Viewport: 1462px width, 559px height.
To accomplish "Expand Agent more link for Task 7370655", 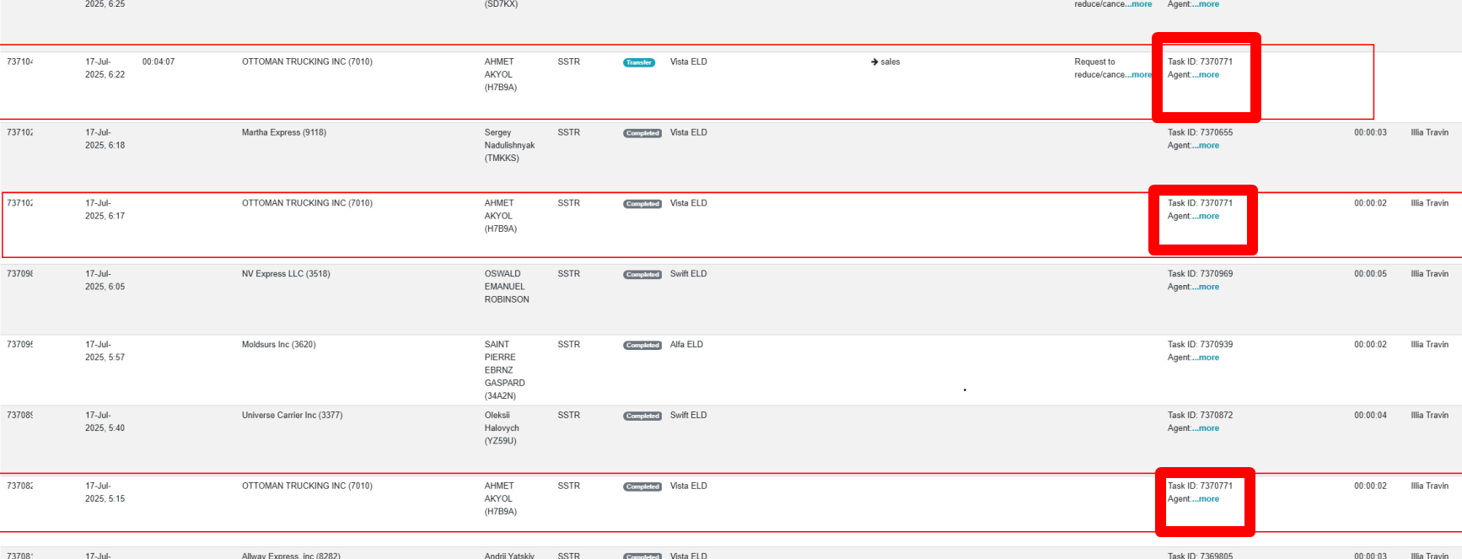I will tap(1206, 146).
